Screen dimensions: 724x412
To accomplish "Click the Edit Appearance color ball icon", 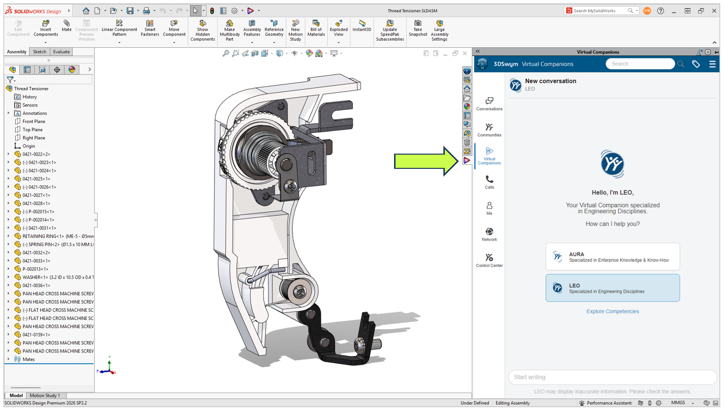I will click(309, 53).
